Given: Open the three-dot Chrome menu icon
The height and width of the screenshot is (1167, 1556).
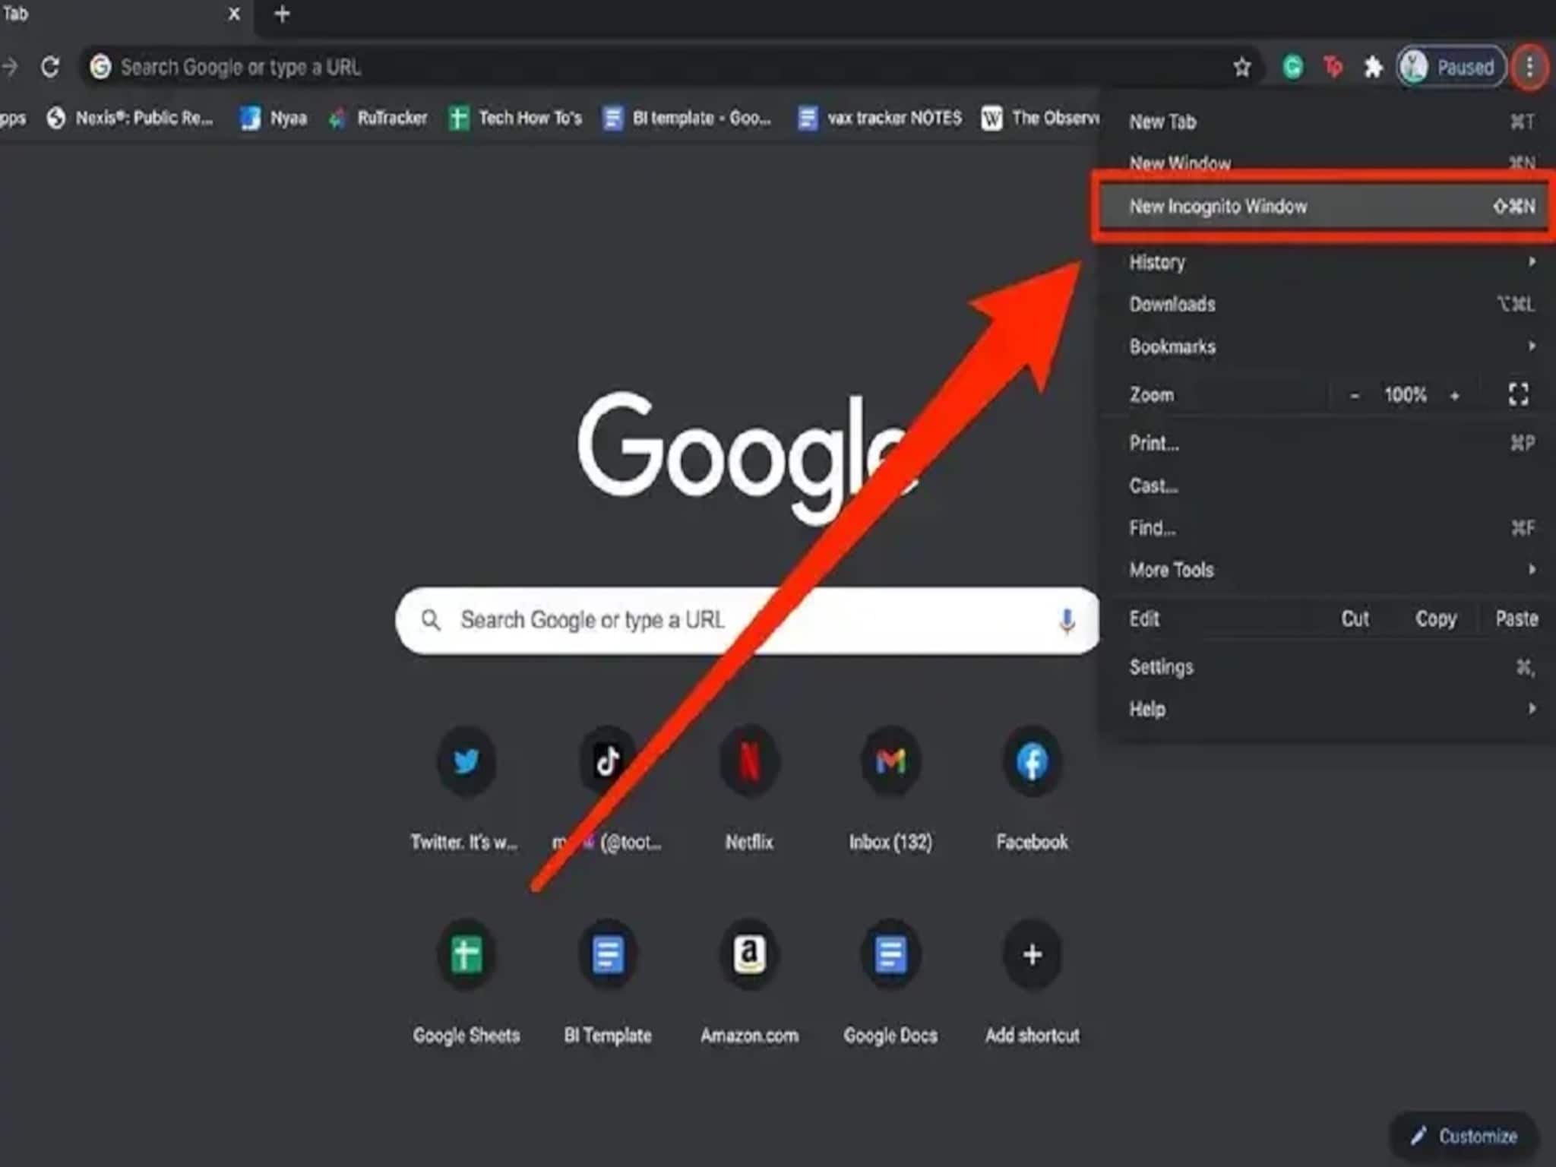Looking at the screenshot, I should pos(1531,67).
